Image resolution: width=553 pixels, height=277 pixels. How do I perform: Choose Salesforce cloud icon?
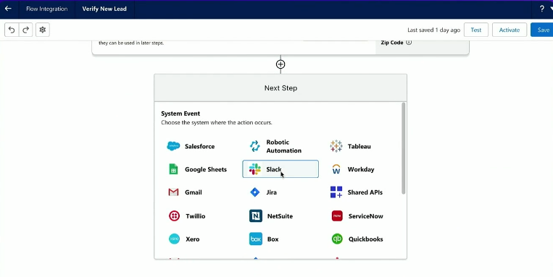173,146
